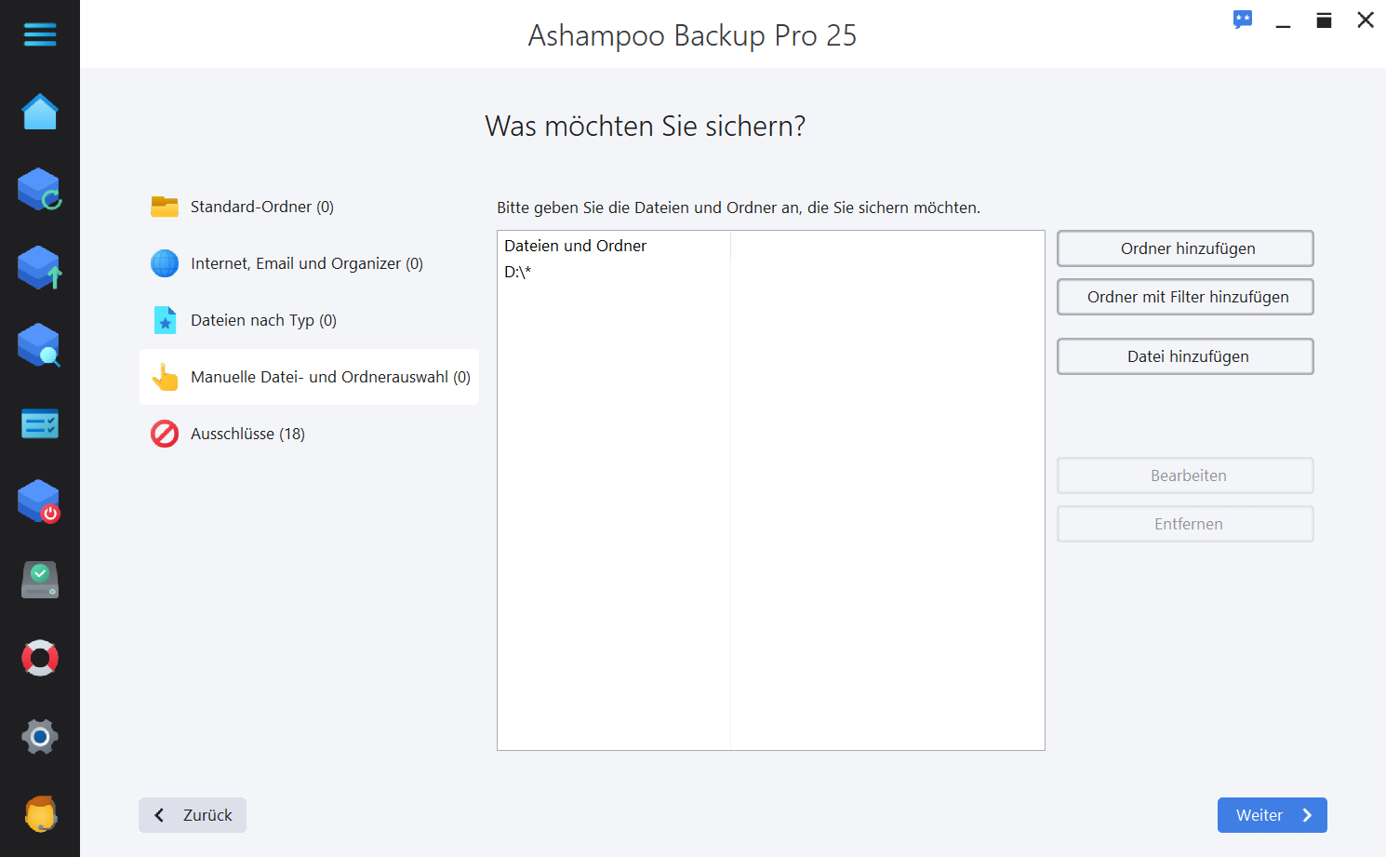
Task: Click Ordner hinzufügen button
Action: coord(1185,248)
